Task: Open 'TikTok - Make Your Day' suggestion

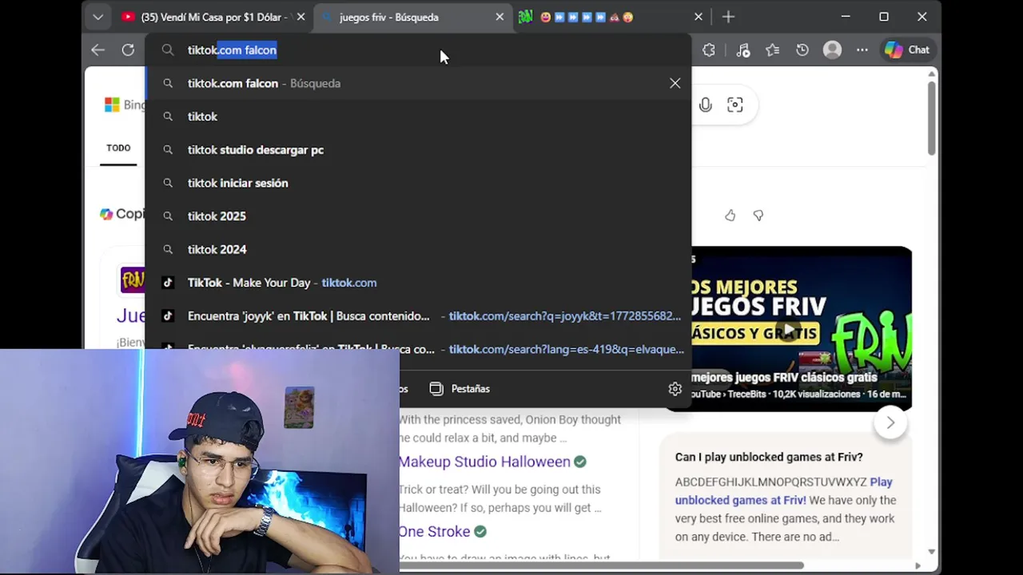Action: click(x=418, y=283)
